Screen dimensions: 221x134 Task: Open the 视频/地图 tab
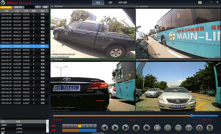[123, 3]
